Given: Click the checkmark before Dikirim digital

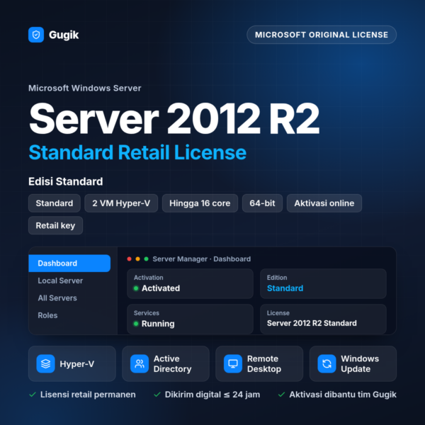Looking at the screenshot, I should pyautogui.click(x=157, y=395).
